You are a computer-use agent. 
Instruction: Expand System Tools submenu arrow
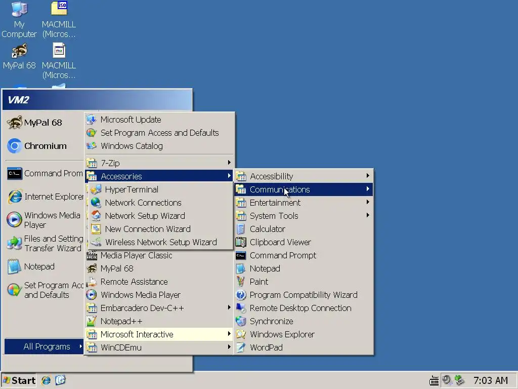pos(368,215)
